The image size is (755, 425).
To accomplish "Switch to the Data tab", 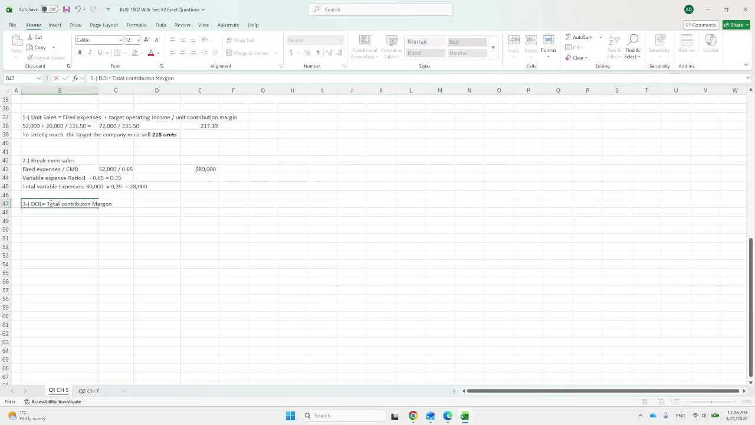I will click(x=160, y=25).
